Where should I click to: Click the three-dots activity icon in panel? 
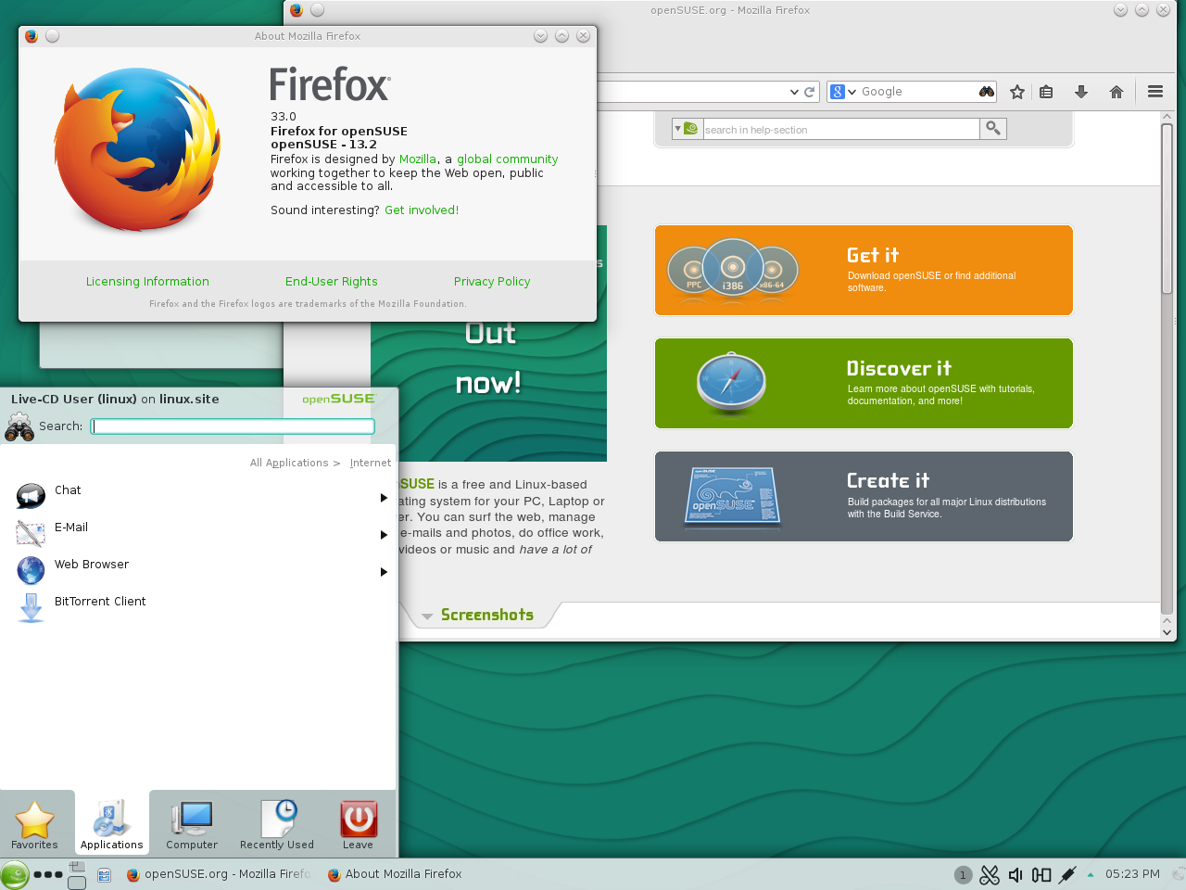[x=48, y=874]
